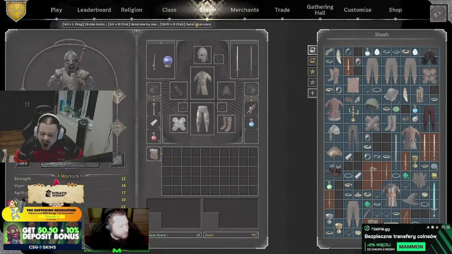This screenshot has height=254, width=452.
Task: Select the campfire kit in quick slot 4
Action: tap(251, 109)
